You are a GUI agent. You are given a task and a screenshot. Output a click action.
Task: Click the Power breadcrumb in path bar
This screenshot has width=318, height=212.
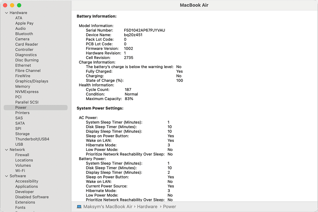[x=169, y=207]
